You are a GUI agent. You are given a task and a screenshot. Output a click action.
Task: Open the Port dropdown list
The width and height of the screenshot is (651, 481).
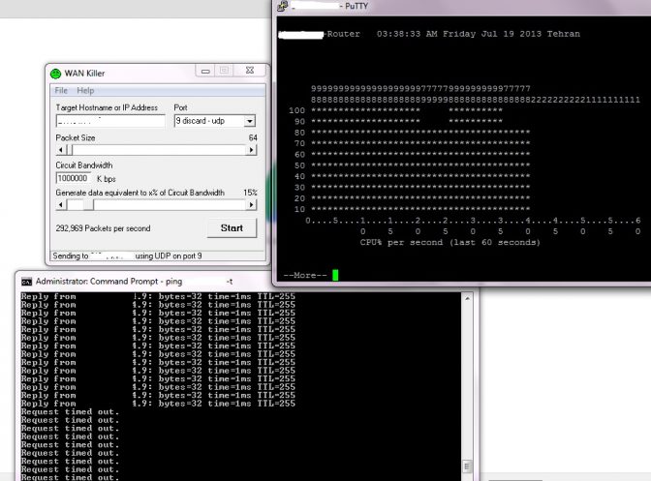coord(249,121)
